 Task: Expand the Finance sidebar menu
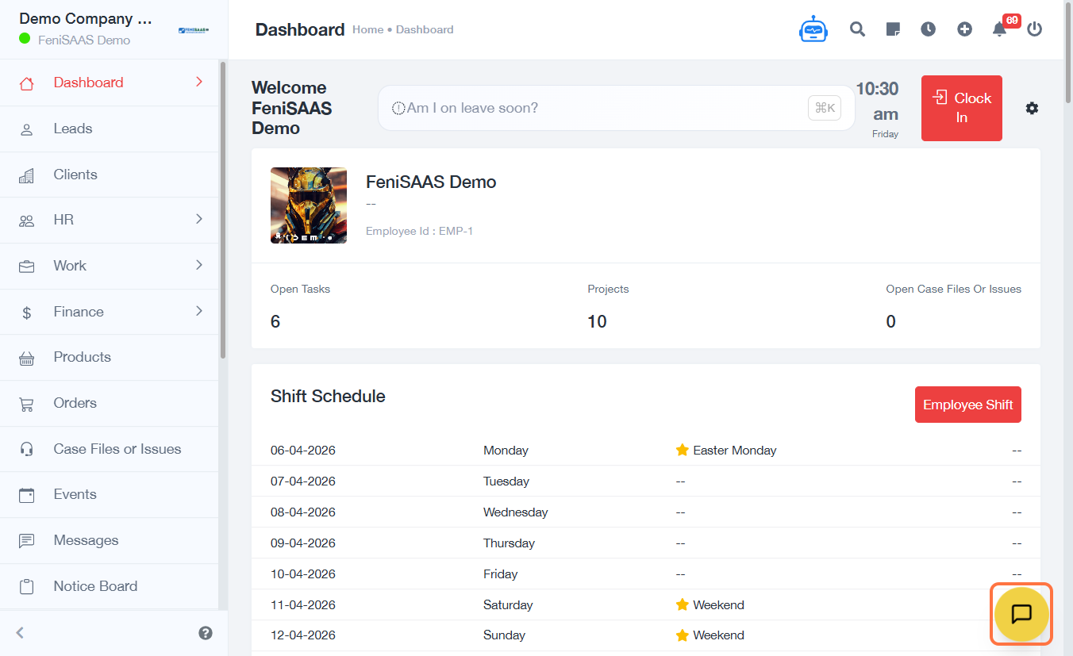coord(110,312)
